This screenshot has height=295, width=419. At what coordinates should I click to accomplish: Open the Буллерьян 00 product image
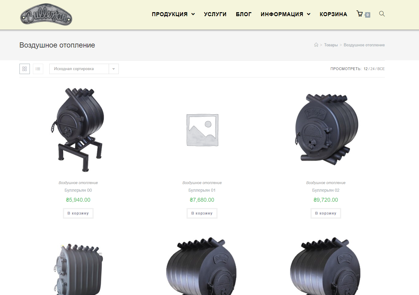pyautogui.click(x=78, y=130)
